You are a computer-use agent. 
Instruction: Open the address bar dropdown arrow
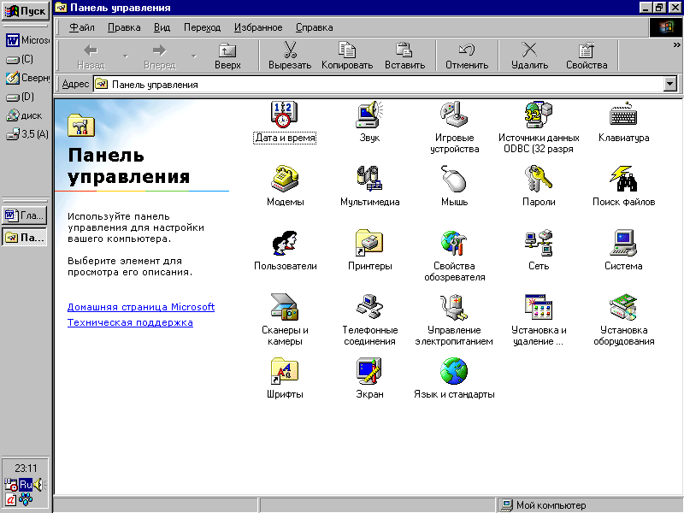tap(669, 84)
